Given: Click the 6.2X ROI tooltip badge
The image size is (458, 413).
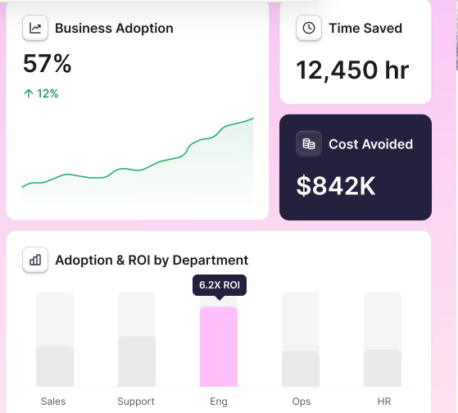Looking at the screenshot, I should pos(220,285).
